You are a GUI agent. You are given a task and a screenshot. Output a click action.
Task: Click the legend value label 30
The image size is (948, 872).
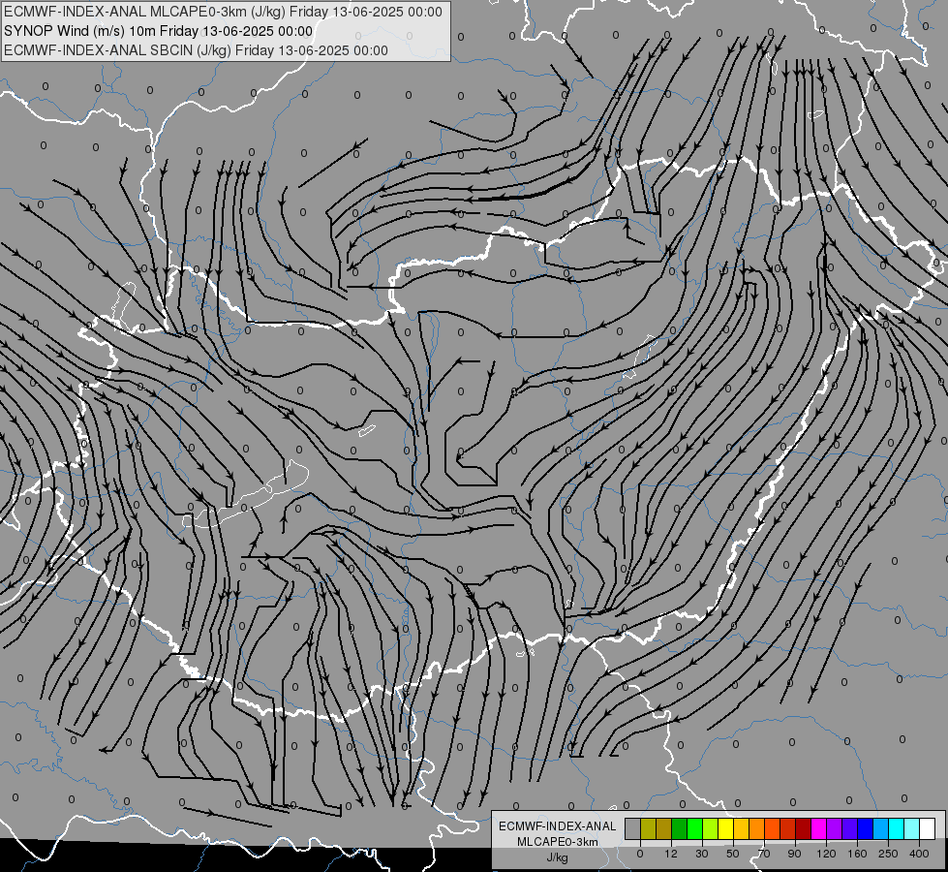click(x=702, y=854)
